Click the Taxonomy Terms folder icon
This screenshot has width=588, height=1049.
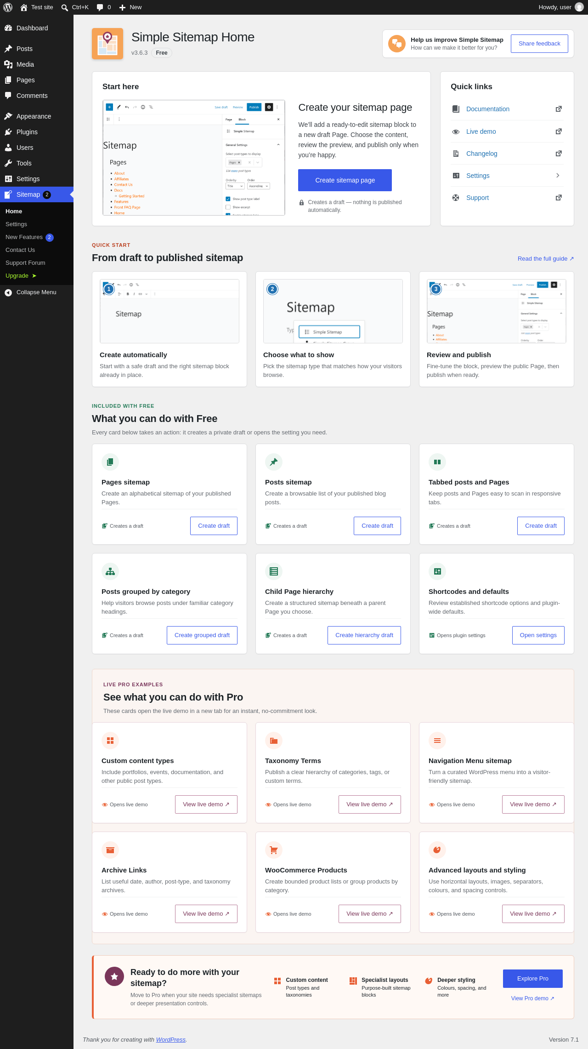click(274, 741)
